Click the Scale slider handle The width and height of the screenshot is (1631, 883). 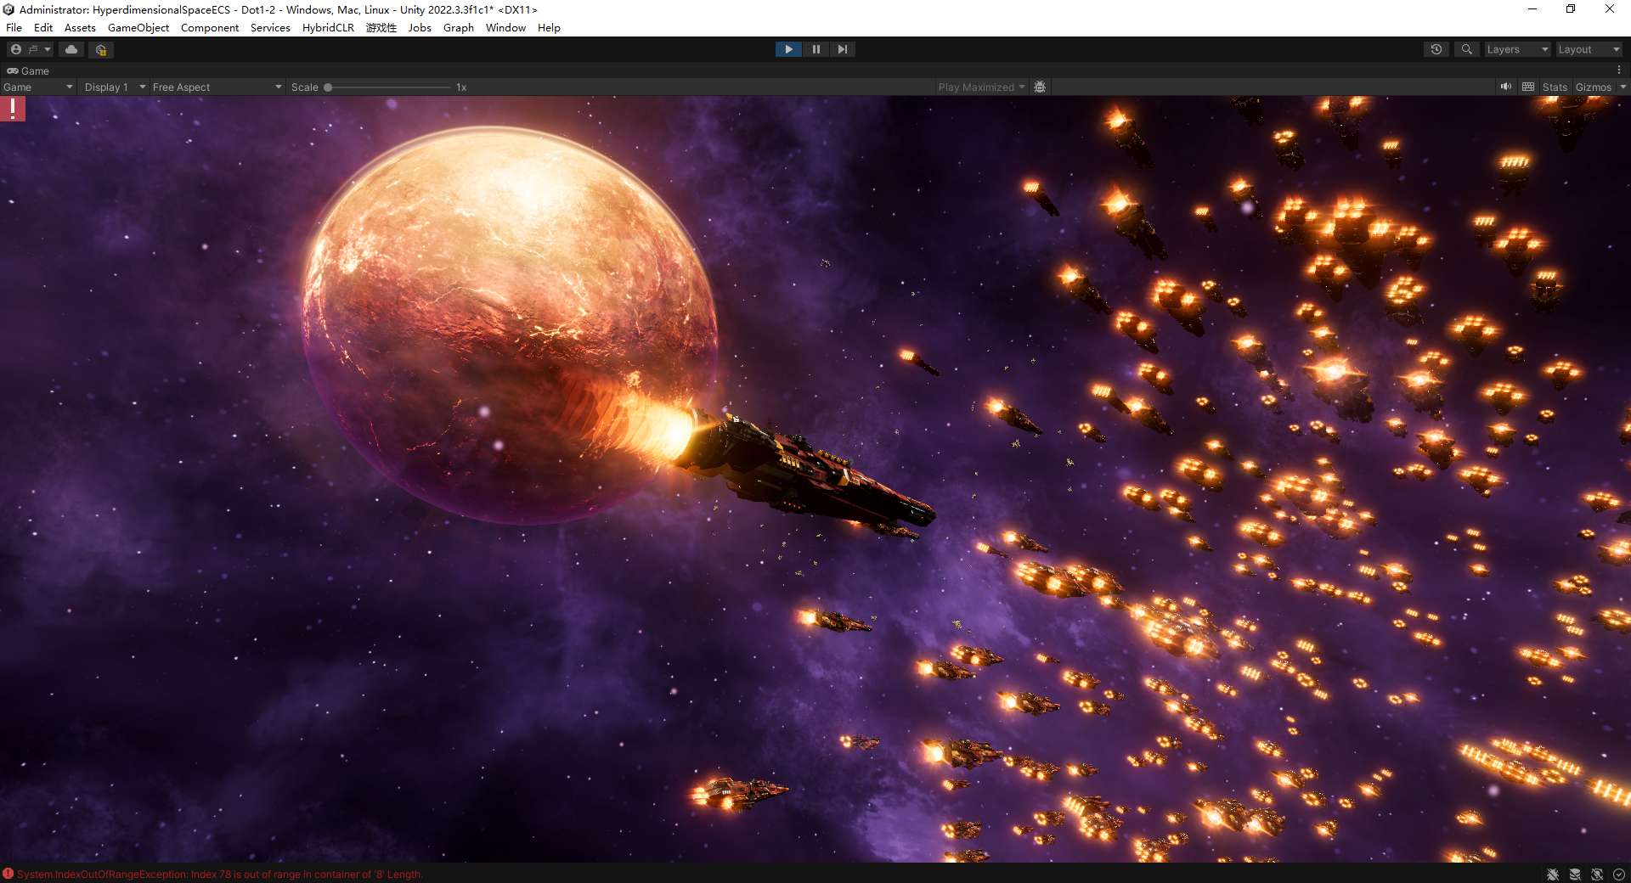click(x=328, y=87)
